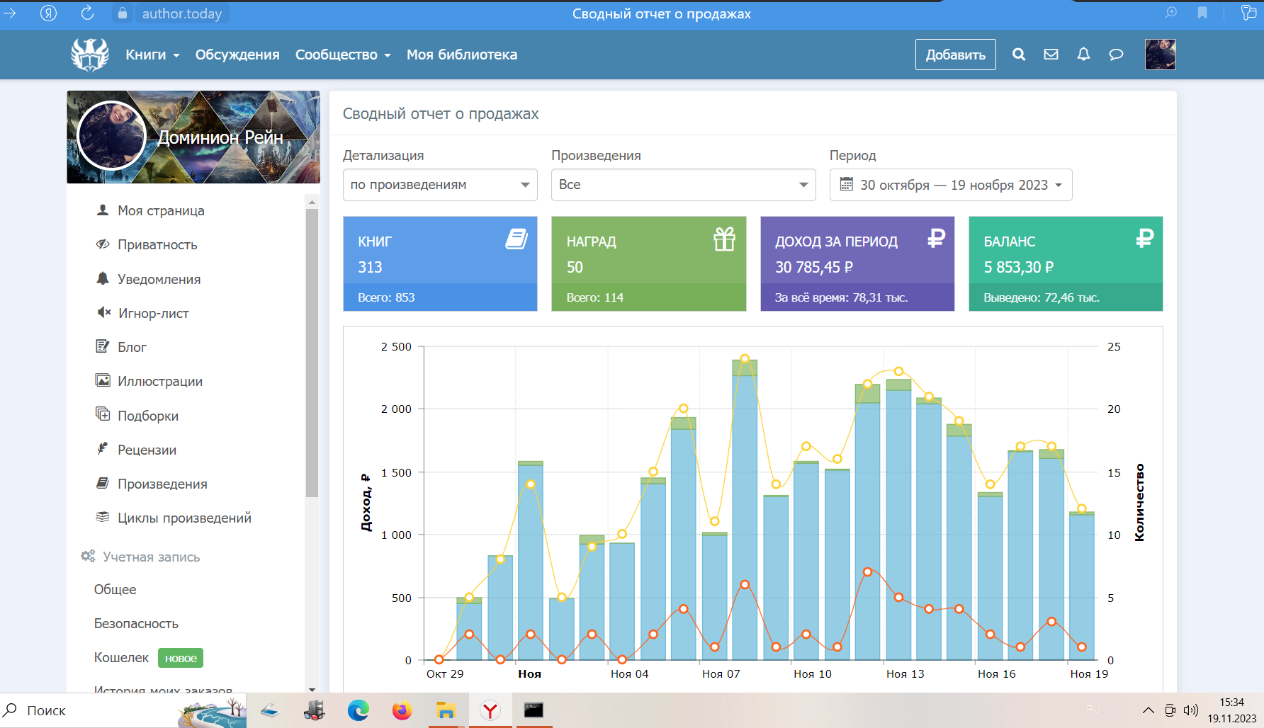Click the Добавить button
1264x728 pixels.
[955, 55]
